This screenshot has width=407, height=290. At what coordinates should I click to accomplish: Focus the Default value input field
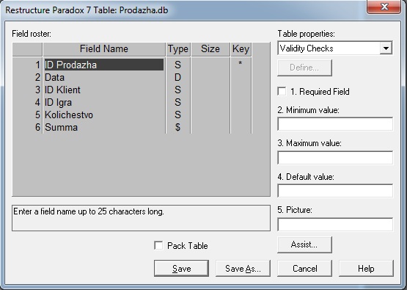(x=335, y=191)
